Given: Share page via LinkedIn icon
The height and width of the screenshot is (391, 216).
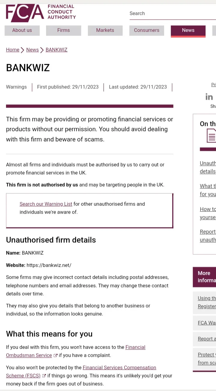Looking at the screenshot, I should [x=209, y=97].
